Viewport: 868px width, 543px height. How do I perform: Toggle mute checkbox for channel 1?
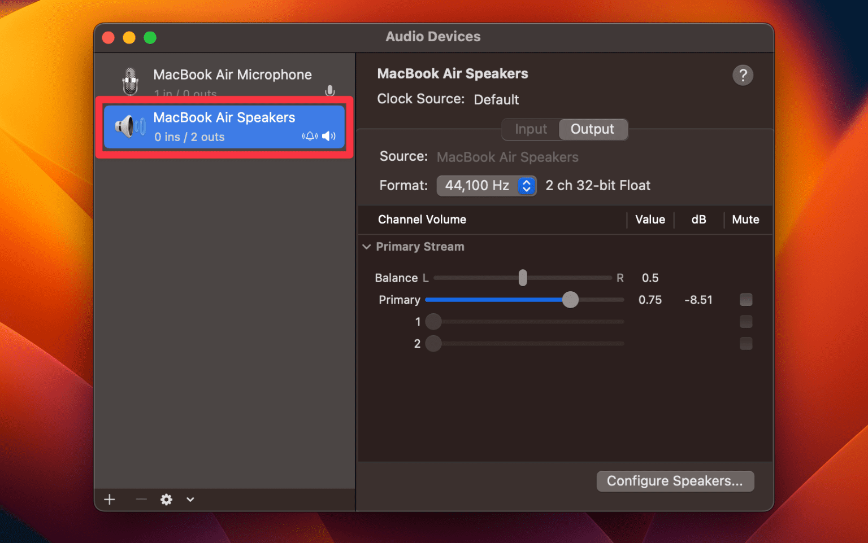746,322
